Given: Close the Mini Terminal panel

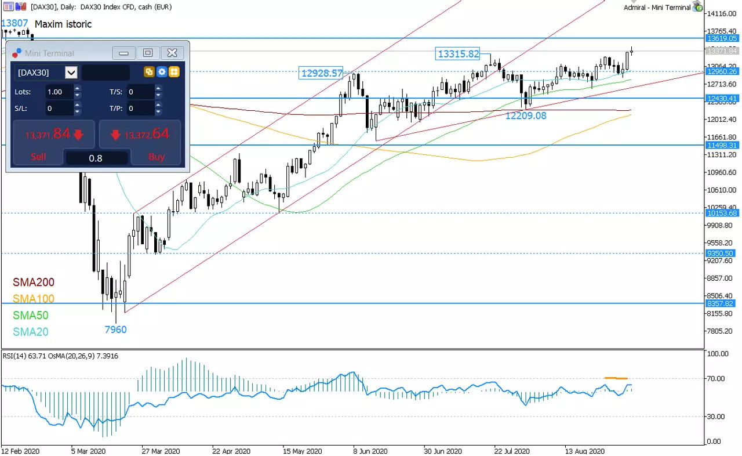Looking at the screenshot, I should (x=172, y=53).
